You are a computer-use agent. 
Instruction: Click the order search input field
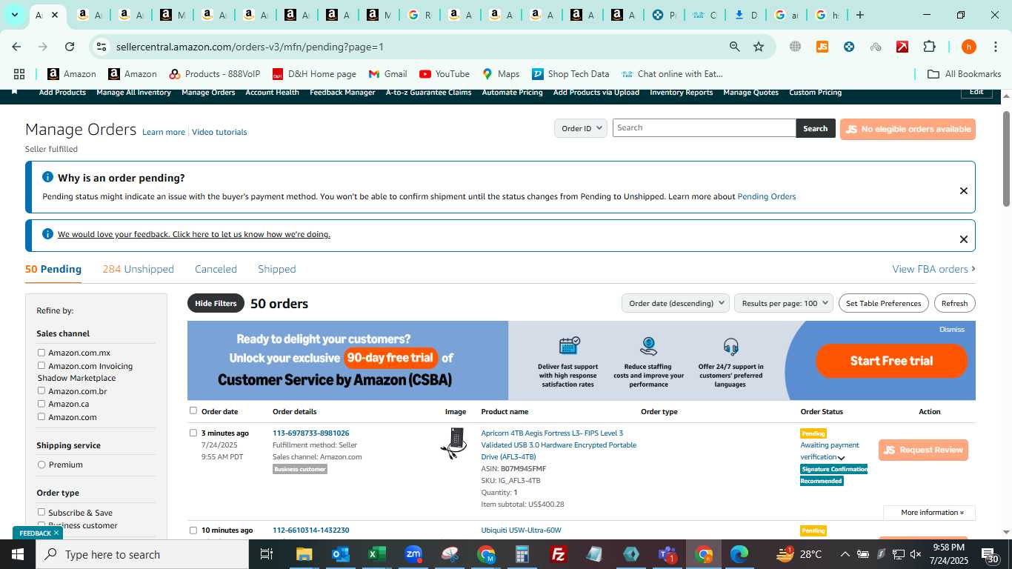point(705,128)
